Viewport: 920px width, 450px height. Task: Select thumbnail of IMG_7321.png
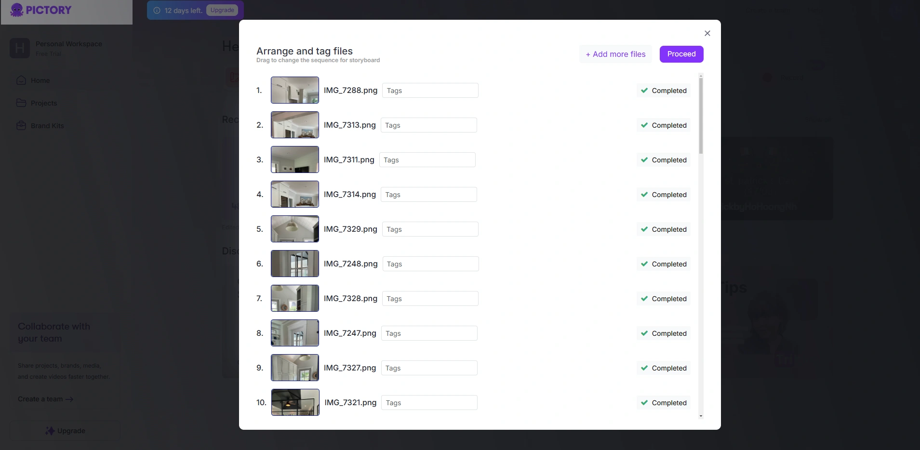[295, 402]
